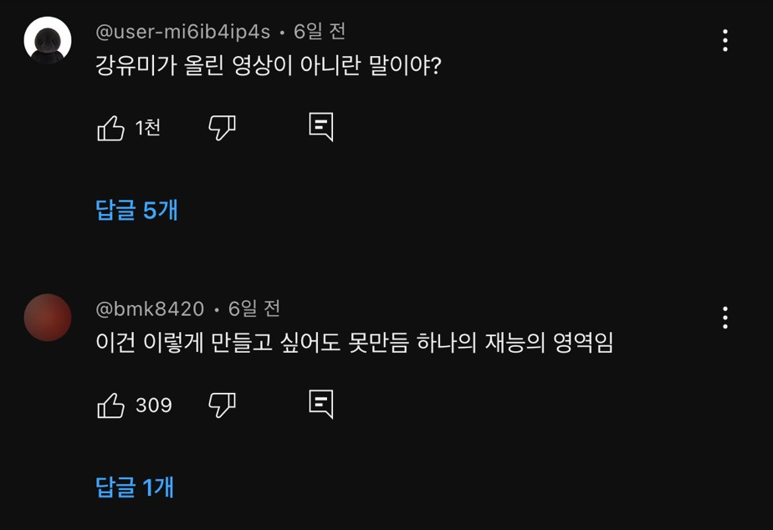The image size is (773, 530).
Task: Click 6일 전 timestamp on @bmk8420 comment
Action: click(254, 309)
